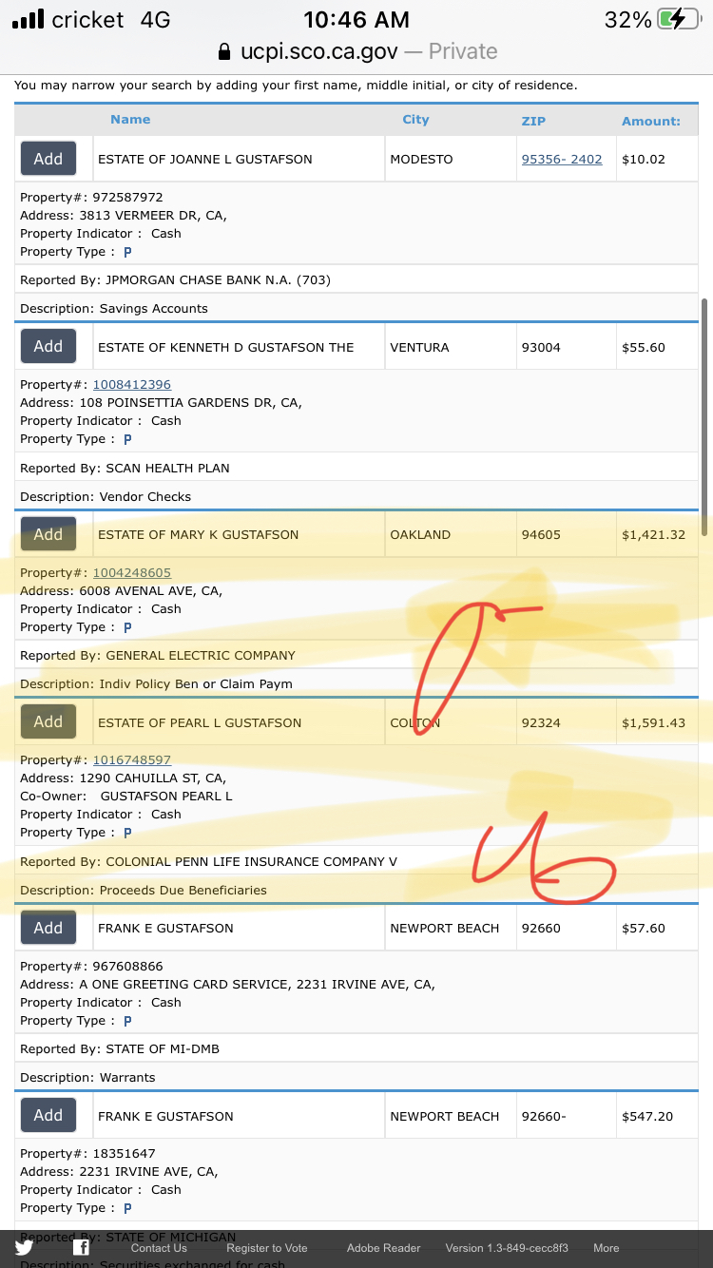Add Frank E Gustafson $547.20 property

pos(48,1115)
